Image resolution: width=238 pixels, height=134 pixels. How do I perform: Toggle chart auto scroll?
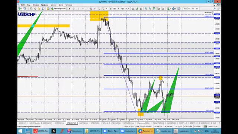pyautogui.click(x=159, y=9)
